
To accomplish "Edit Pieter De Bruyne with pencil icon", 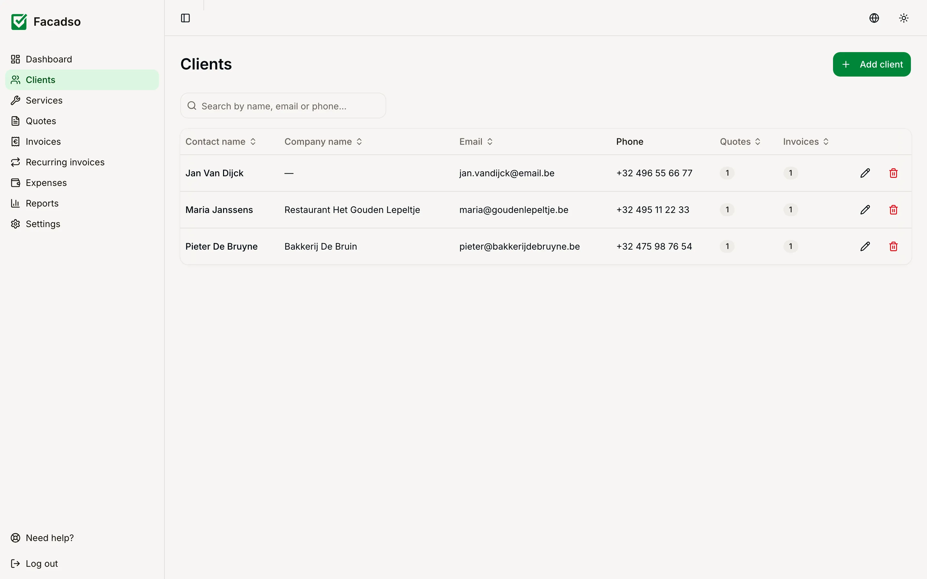I will (x=865, y=246).
